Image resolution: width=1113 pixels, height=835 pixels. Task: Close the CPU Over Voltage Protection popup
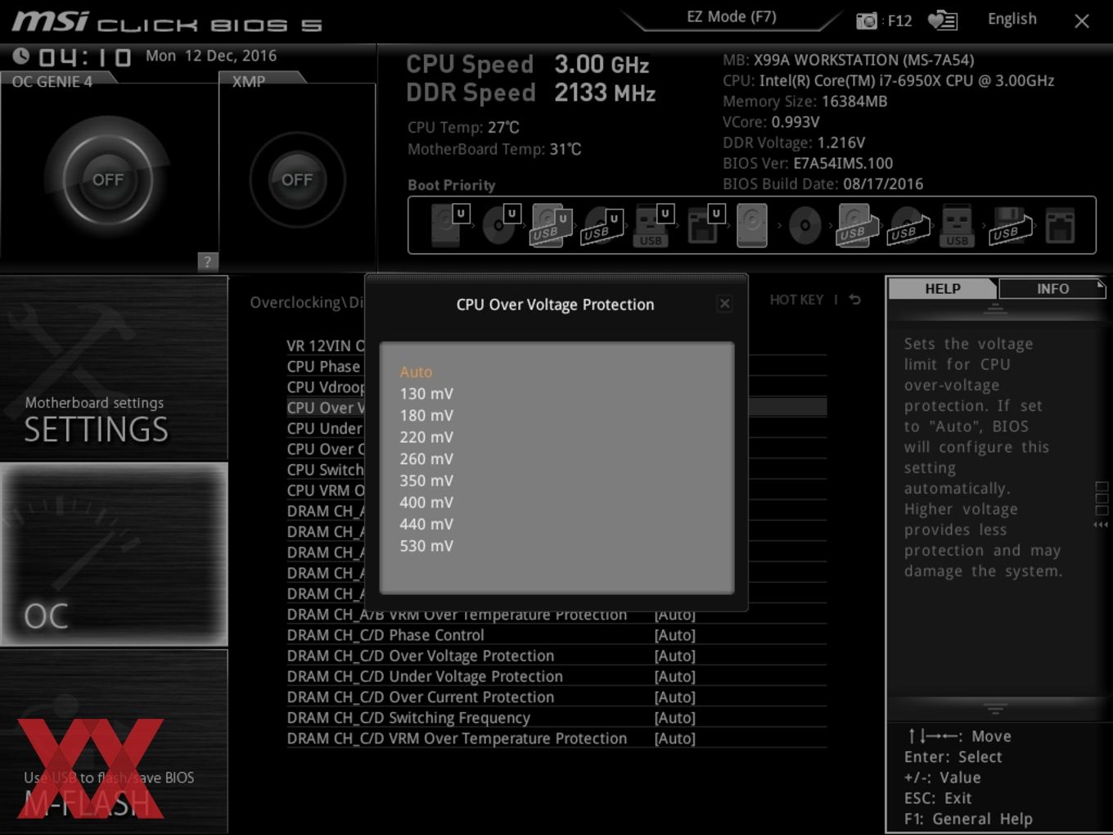724,304
